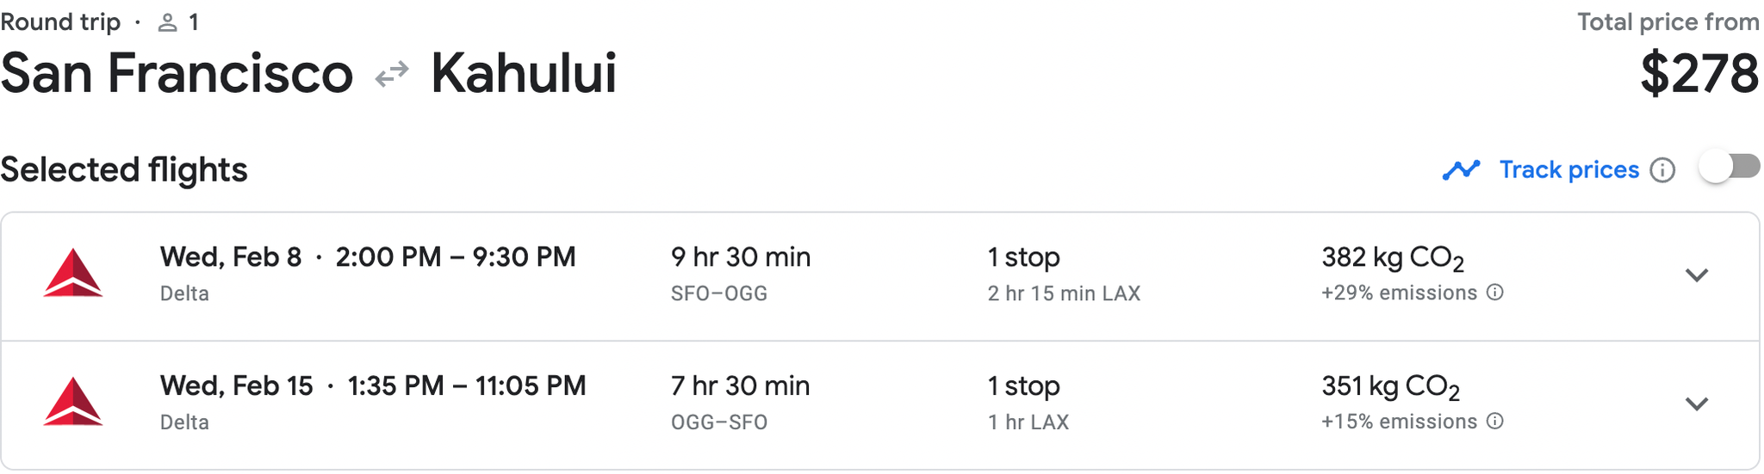Expand the Wed, Feb 8 flight details
Viewport: 1764px width, 474px height.
pyautogui.click(x=1696, y=275)
